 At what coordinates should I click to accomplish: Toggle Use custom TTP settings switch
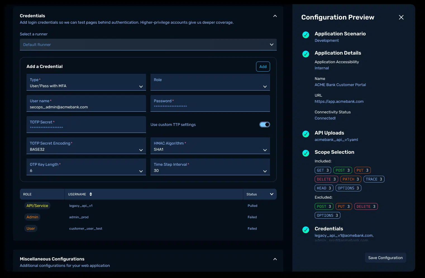(265, 125)
